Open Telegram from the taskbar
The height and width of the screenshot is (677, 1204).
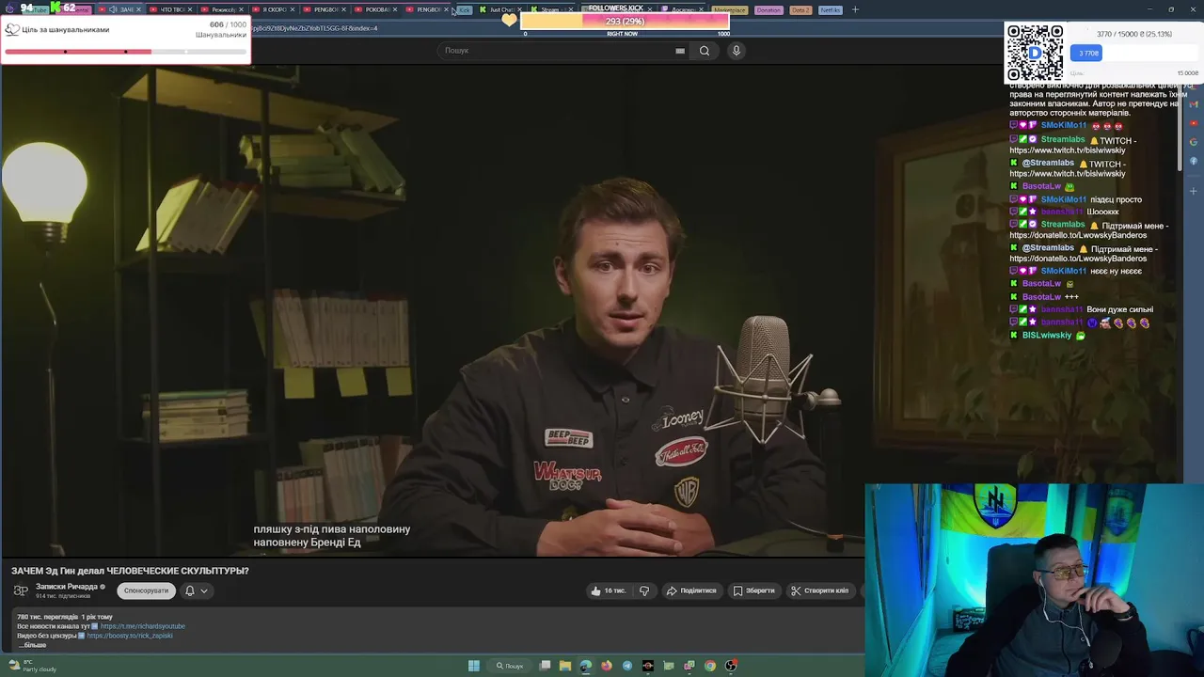[x=627, y=666]
